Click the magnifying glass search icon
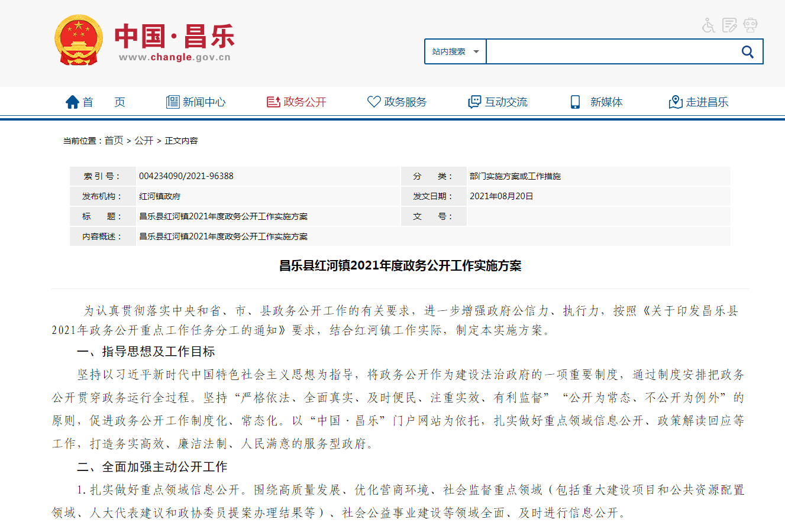 [747, 52]
